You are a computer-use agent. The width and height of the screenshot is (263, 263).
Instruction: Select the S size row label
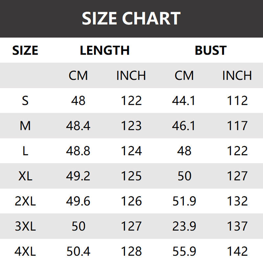pos(25,101)
